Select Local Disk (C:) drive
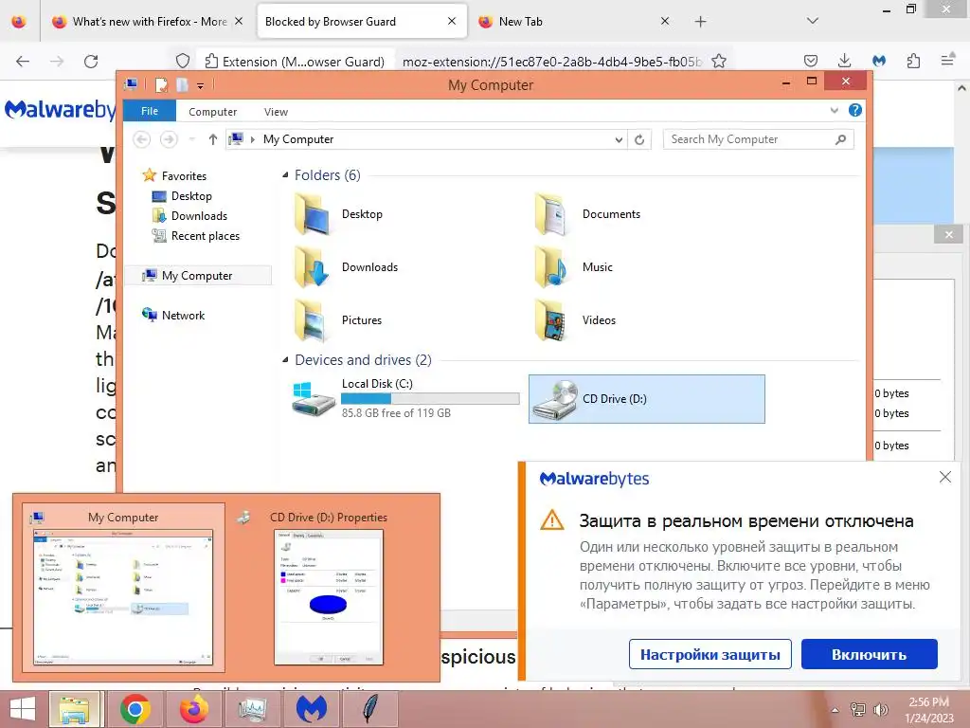 [405, 399]
